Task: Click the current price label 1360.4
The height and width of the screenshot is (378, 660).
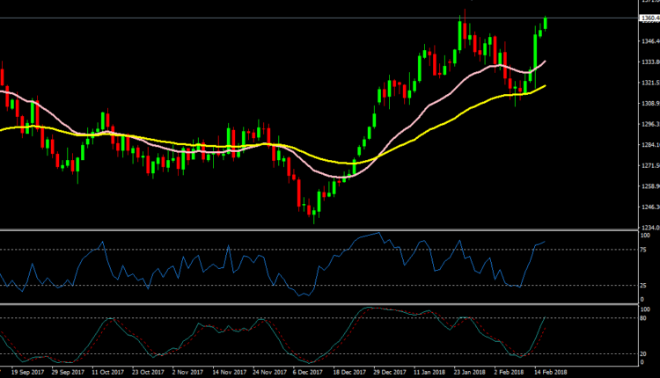Action: [647, 18]
